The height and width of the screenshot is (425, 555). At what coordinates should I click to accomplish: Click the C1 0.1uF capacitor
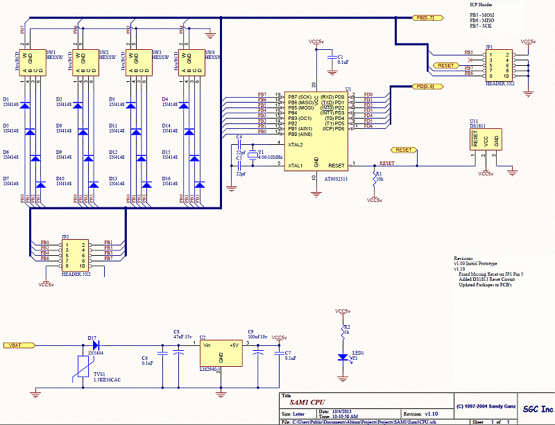click(x=332, y=59)
